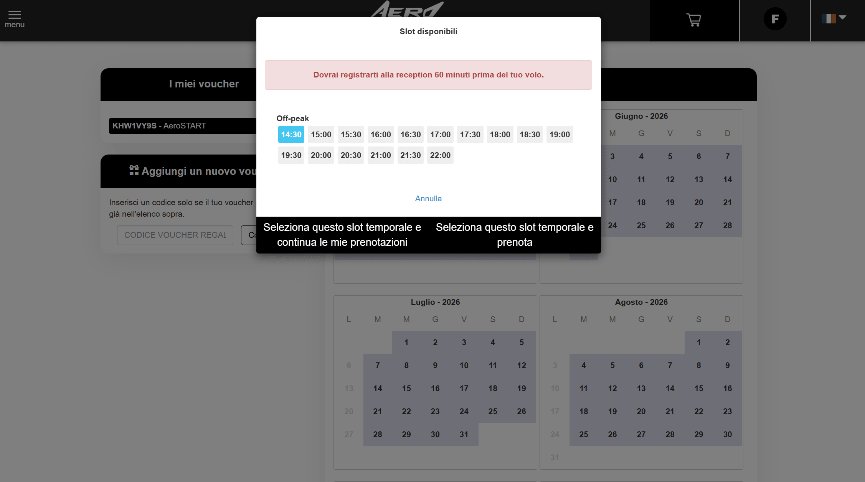
Task: Pick 7 in Giugno 2026 calendar
Action: [x=728, y=156]
